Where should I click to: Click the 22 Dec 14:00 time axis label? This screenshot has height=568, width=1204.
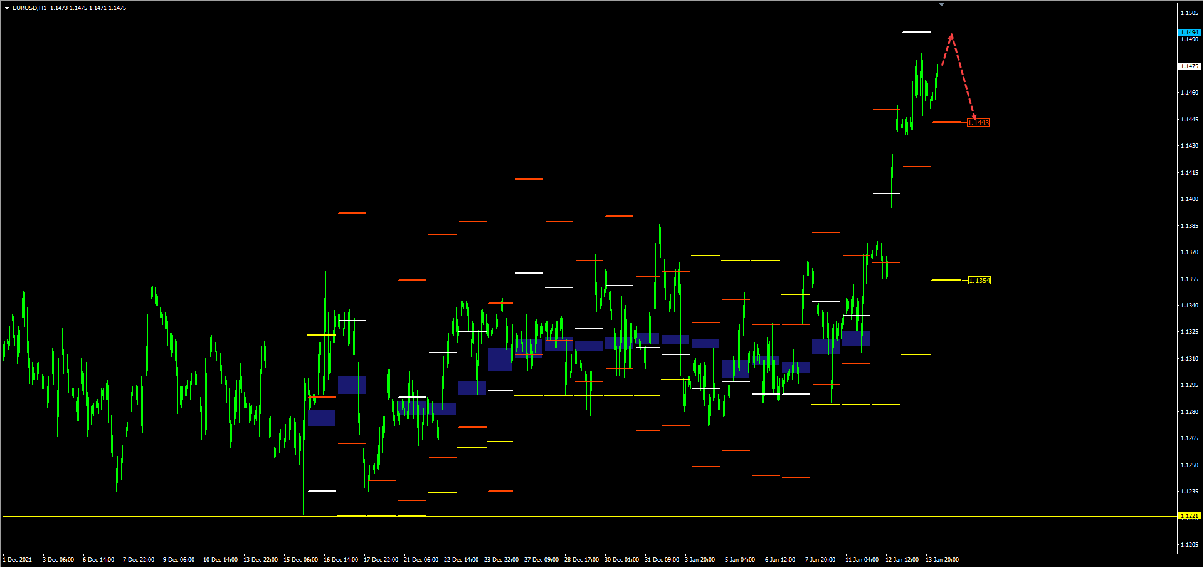(461, 560)
